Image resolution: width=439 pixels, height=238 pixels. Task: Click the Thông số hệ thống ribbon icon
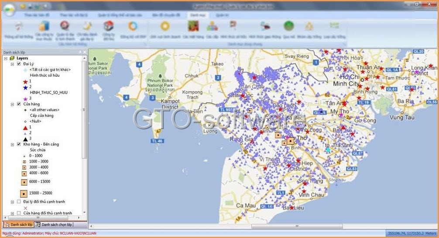pos(19,26)
